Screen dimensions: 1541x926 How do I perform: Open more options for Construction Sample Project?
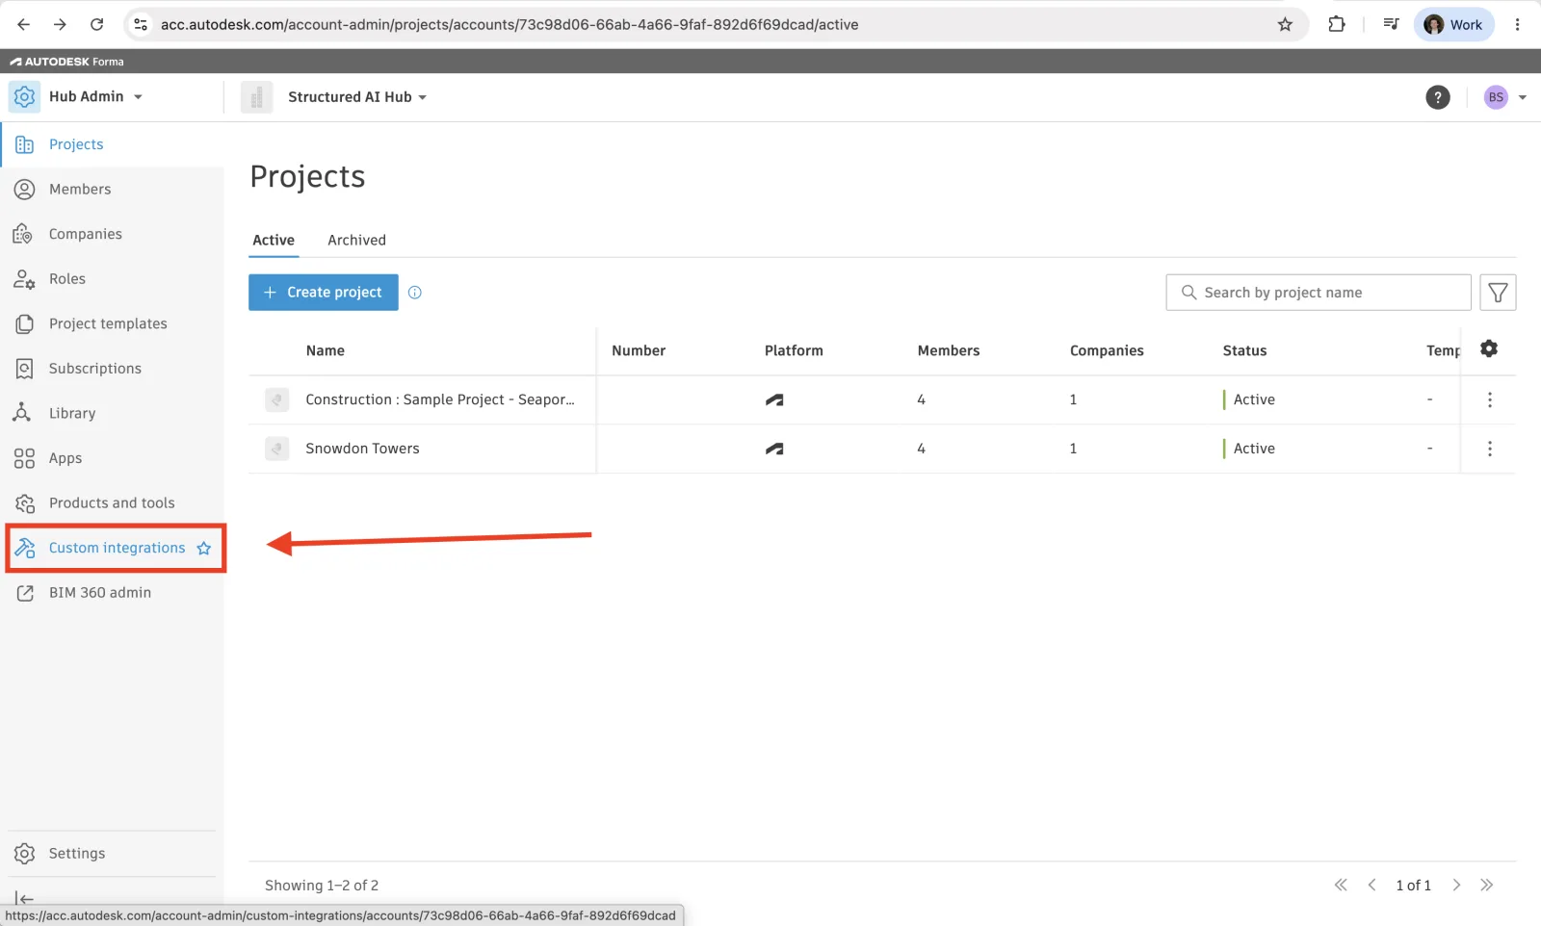[1489, 399]
